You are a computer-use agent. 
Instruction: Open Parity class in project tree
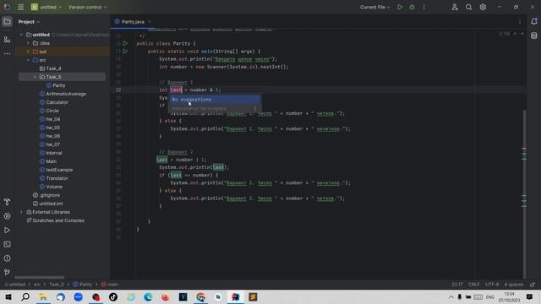(58, 85)
